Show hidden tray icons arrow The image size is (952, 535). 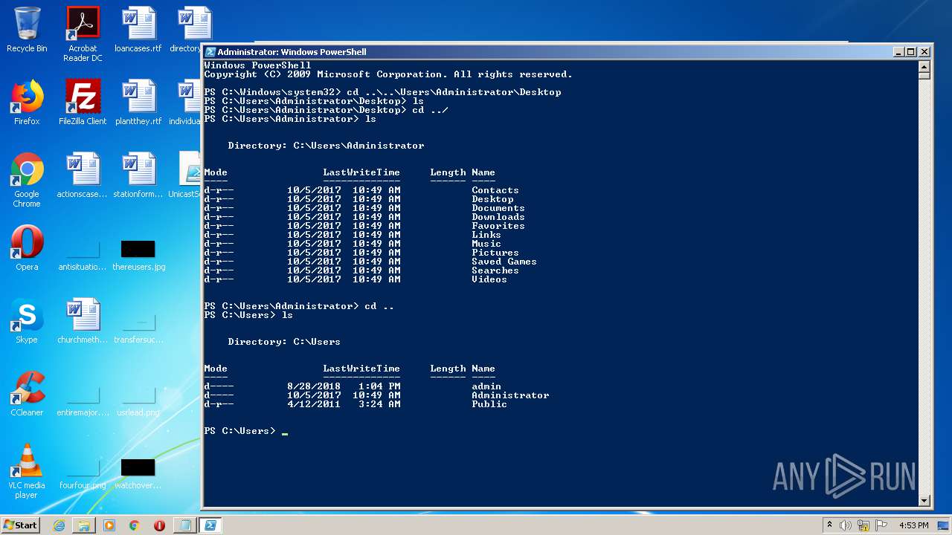point(829,525)
